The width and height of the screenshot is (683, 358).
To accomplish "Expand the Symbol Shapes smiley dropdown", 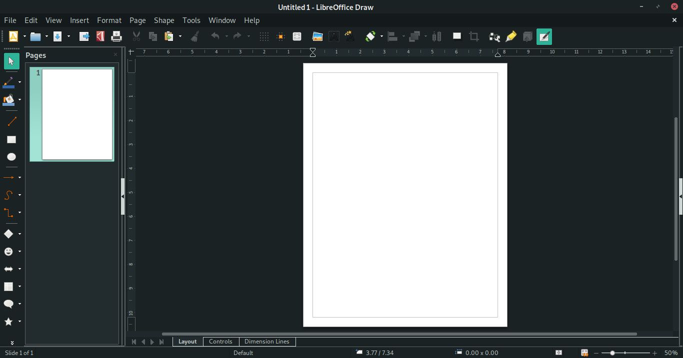I will (x=20, y=252).
